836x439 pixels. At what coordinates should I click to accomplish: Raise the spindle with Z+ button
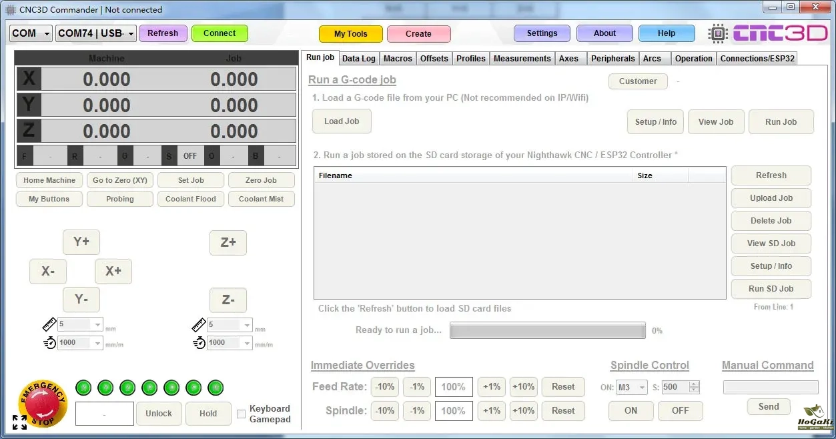pos(228,243)
